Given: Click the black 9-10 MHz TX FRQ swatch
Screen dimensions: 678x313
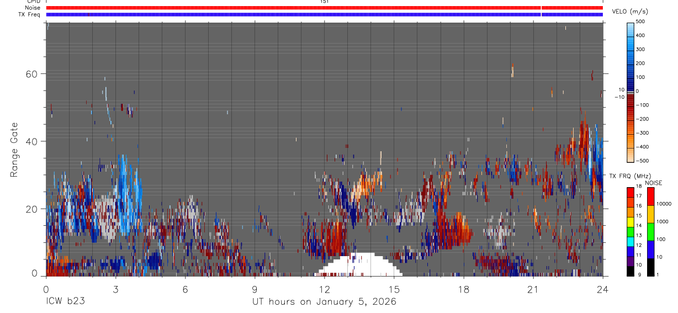Looking at the screenshot, I should pyautogui.click(x=630, y=271).
